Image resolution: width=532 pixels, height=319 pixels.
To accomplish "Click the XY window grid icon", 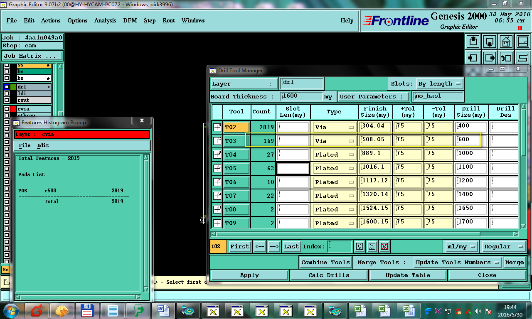I will pyautogui.click(x=522, y=42).
